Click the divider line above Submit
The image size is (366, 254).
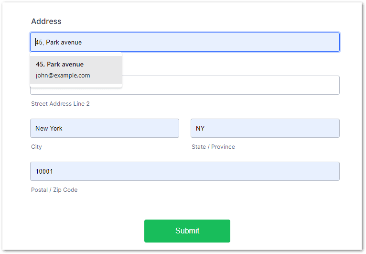(x=183, y=205)
